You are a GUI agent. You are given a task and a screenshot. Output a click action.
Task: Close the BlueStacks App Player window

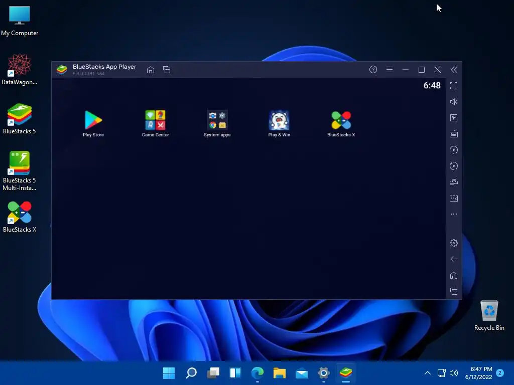[x=438, y=69]
